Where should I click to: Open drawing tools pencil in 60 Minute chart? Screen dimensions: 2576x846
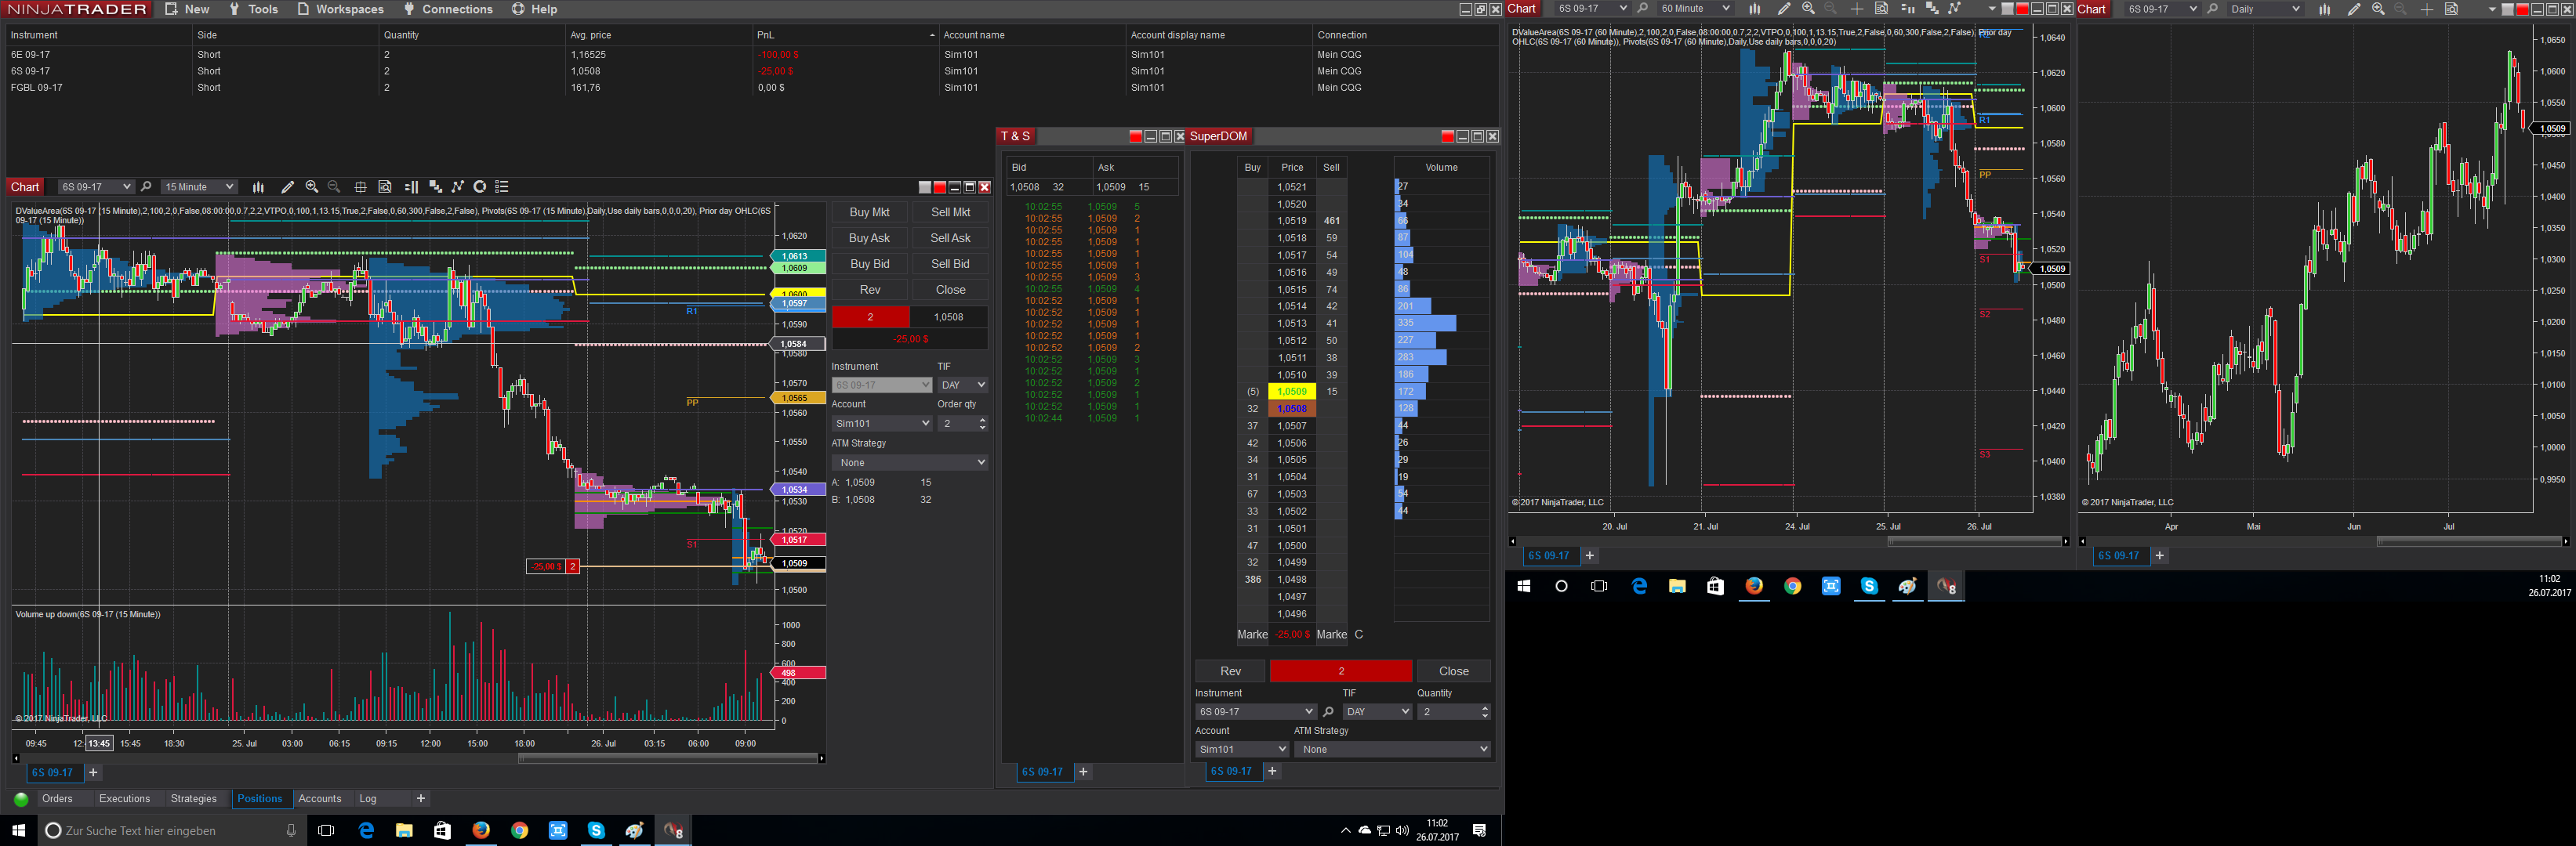[x=1783, y=9]
